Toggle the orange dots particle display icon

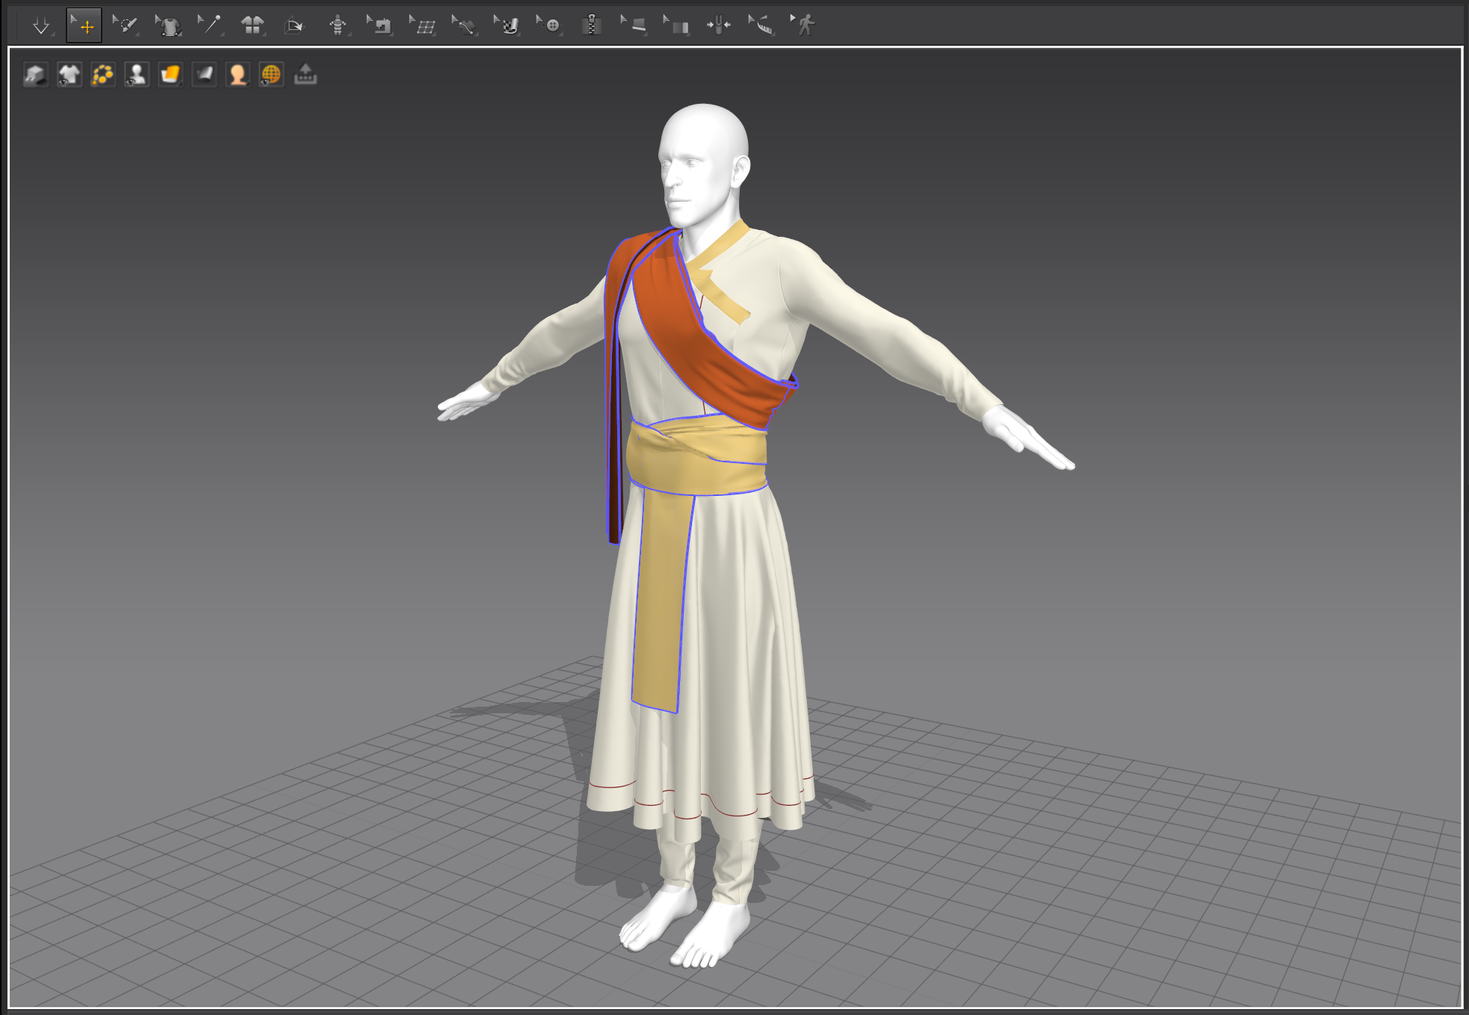click(x=103, y=75)
